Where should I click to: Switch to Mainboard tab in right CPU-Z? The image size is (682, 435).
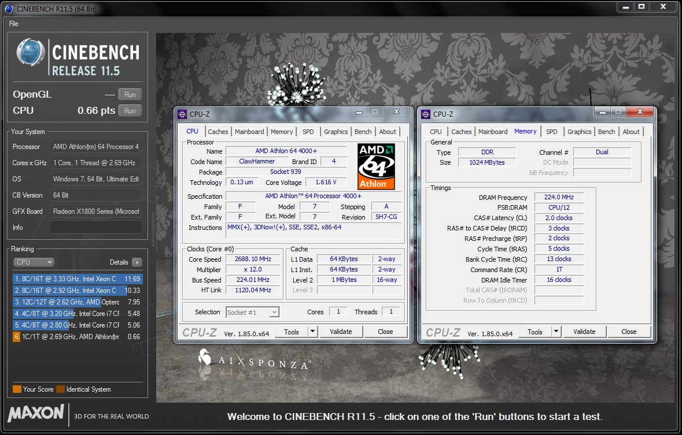pos(493,132)
